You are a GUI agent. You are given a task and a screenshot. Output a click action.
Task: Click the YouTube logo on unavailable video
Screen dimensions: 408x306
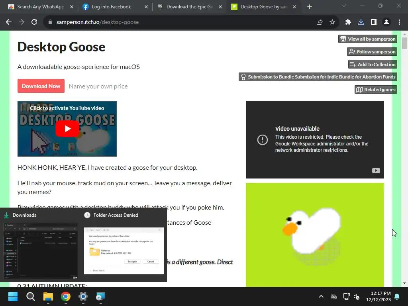[x=376, y=171]
